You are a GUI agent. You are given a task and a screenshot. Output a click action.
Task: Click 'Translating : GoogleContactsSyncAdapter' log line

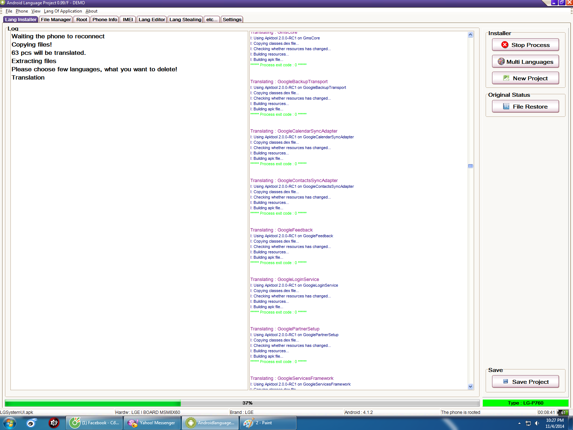[294, 181]
